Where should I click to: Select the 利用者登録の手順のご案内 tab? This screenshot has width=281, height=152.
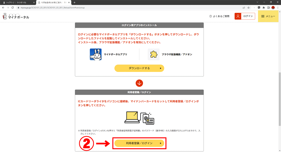coord(53,2)
